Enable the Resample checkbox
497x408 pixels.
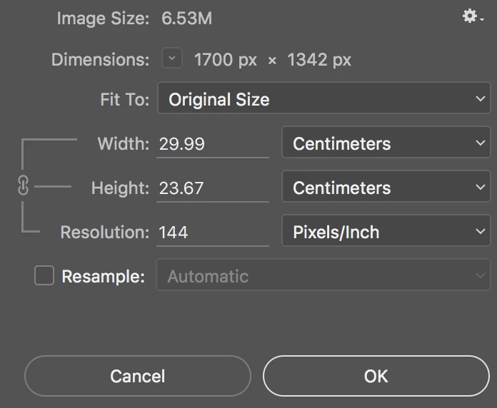(44, 276)
